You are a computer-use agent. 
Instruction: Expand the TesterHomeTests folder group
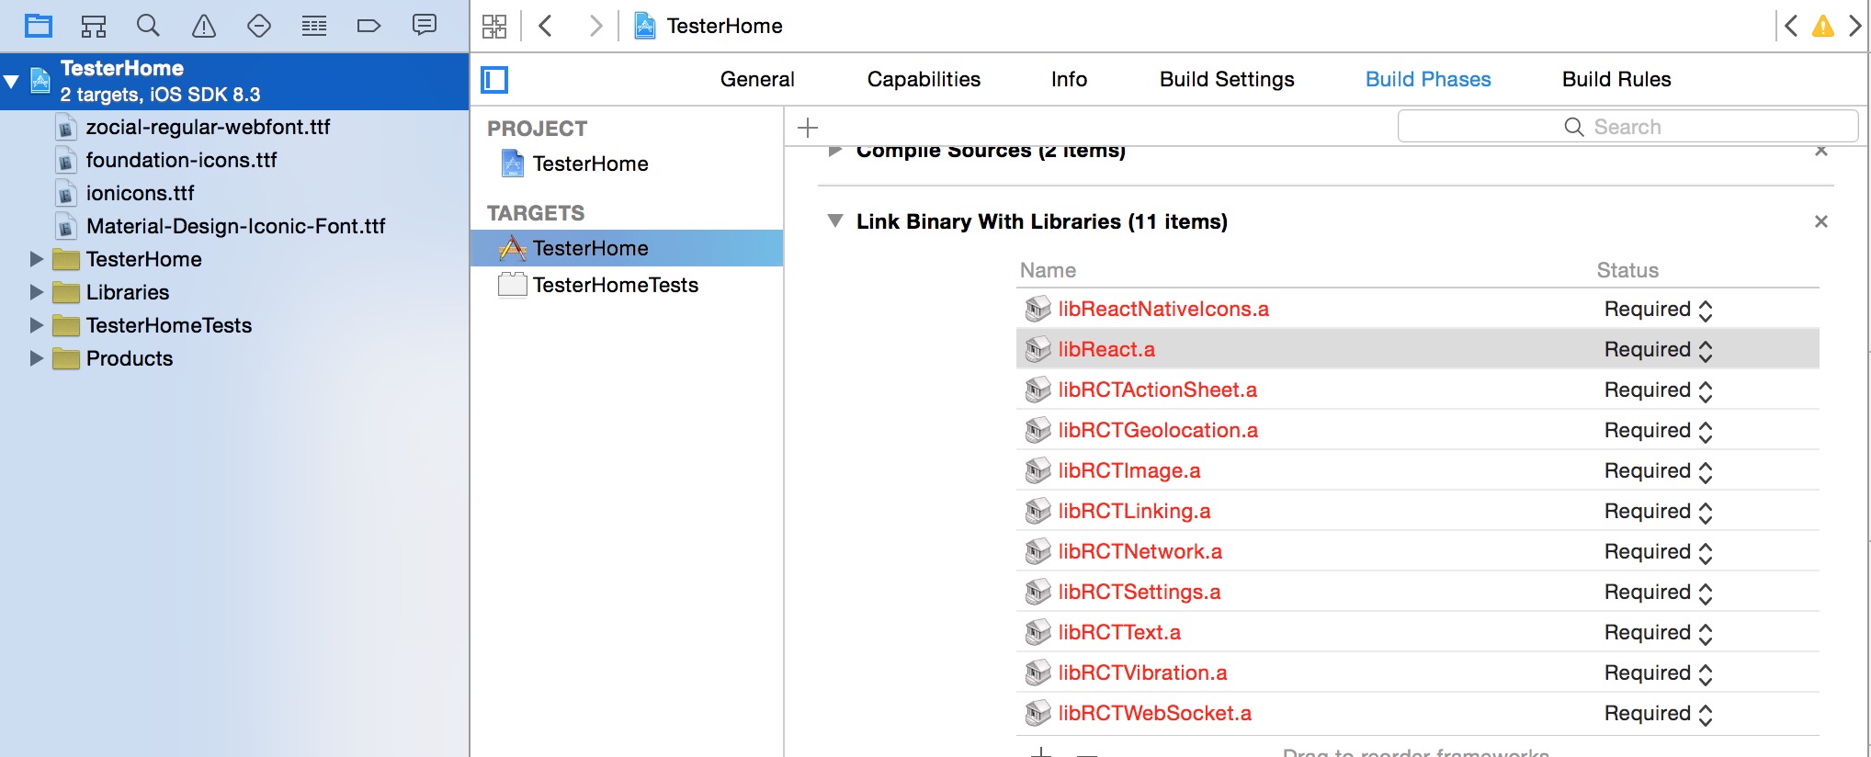37,325
